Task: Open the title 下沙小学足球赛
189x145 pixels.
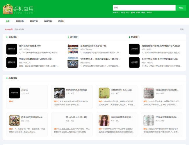Action: point(160,59)
